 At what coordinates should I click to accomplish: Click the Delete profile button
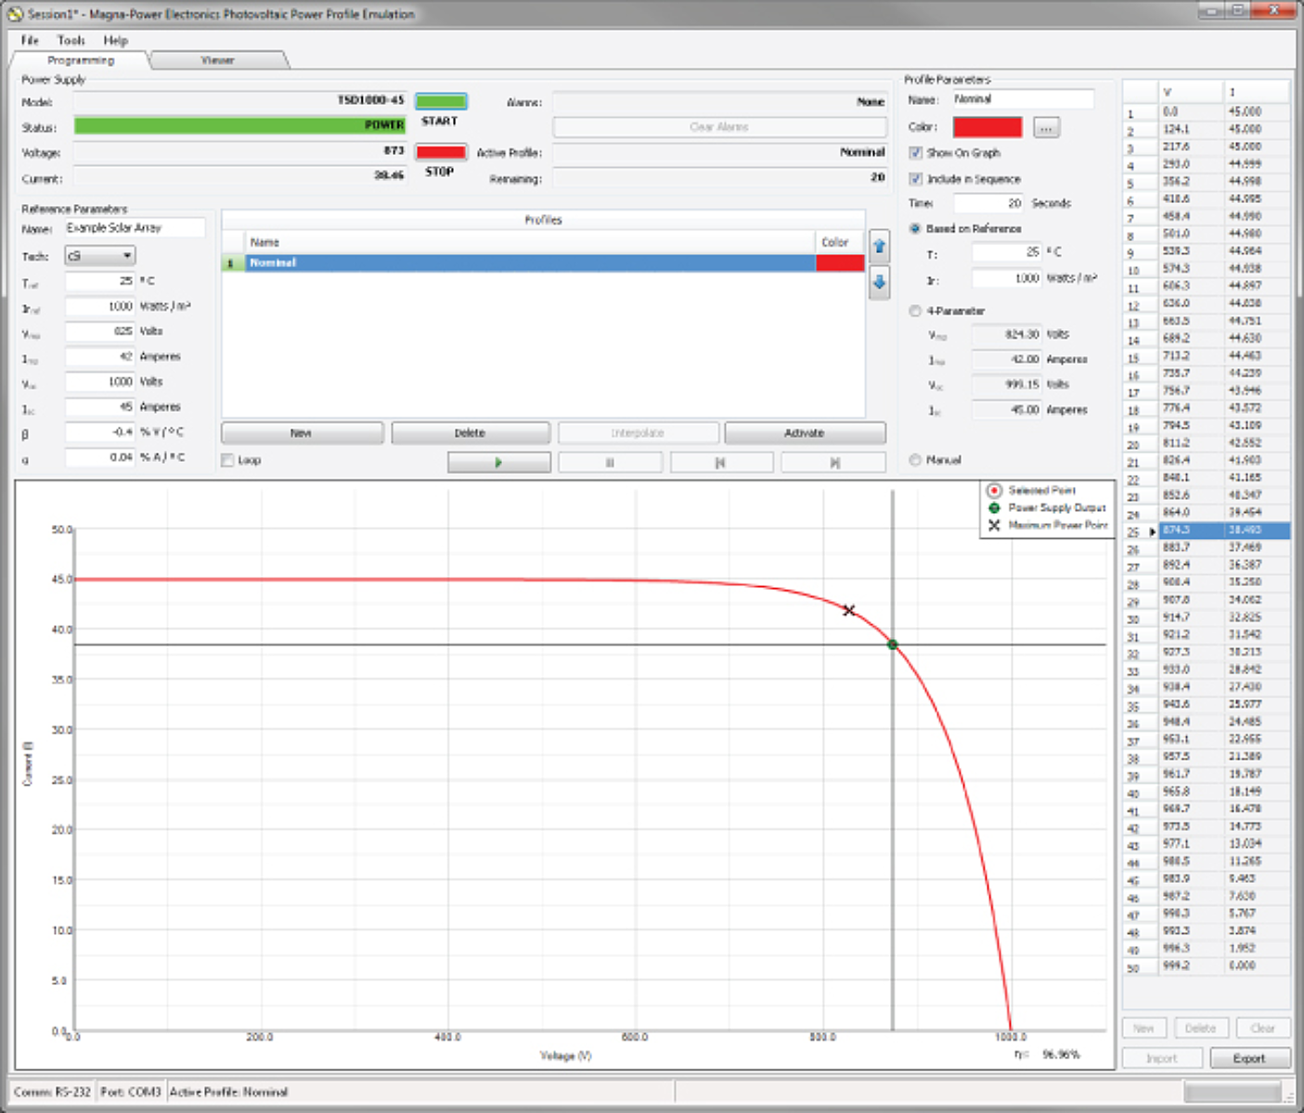click(x=471, y=433)
